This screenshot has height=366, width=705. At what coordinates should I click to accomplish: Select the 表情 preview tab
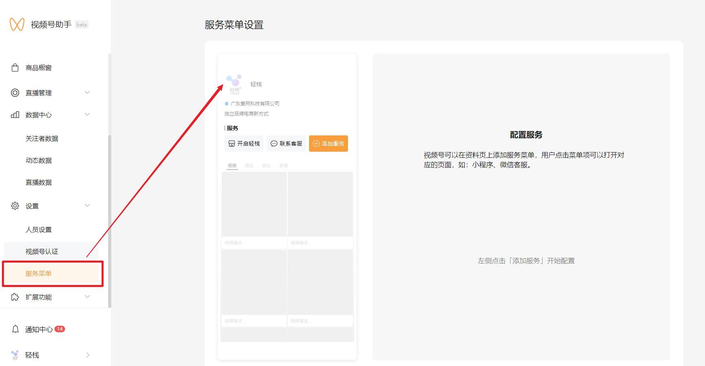283,165
